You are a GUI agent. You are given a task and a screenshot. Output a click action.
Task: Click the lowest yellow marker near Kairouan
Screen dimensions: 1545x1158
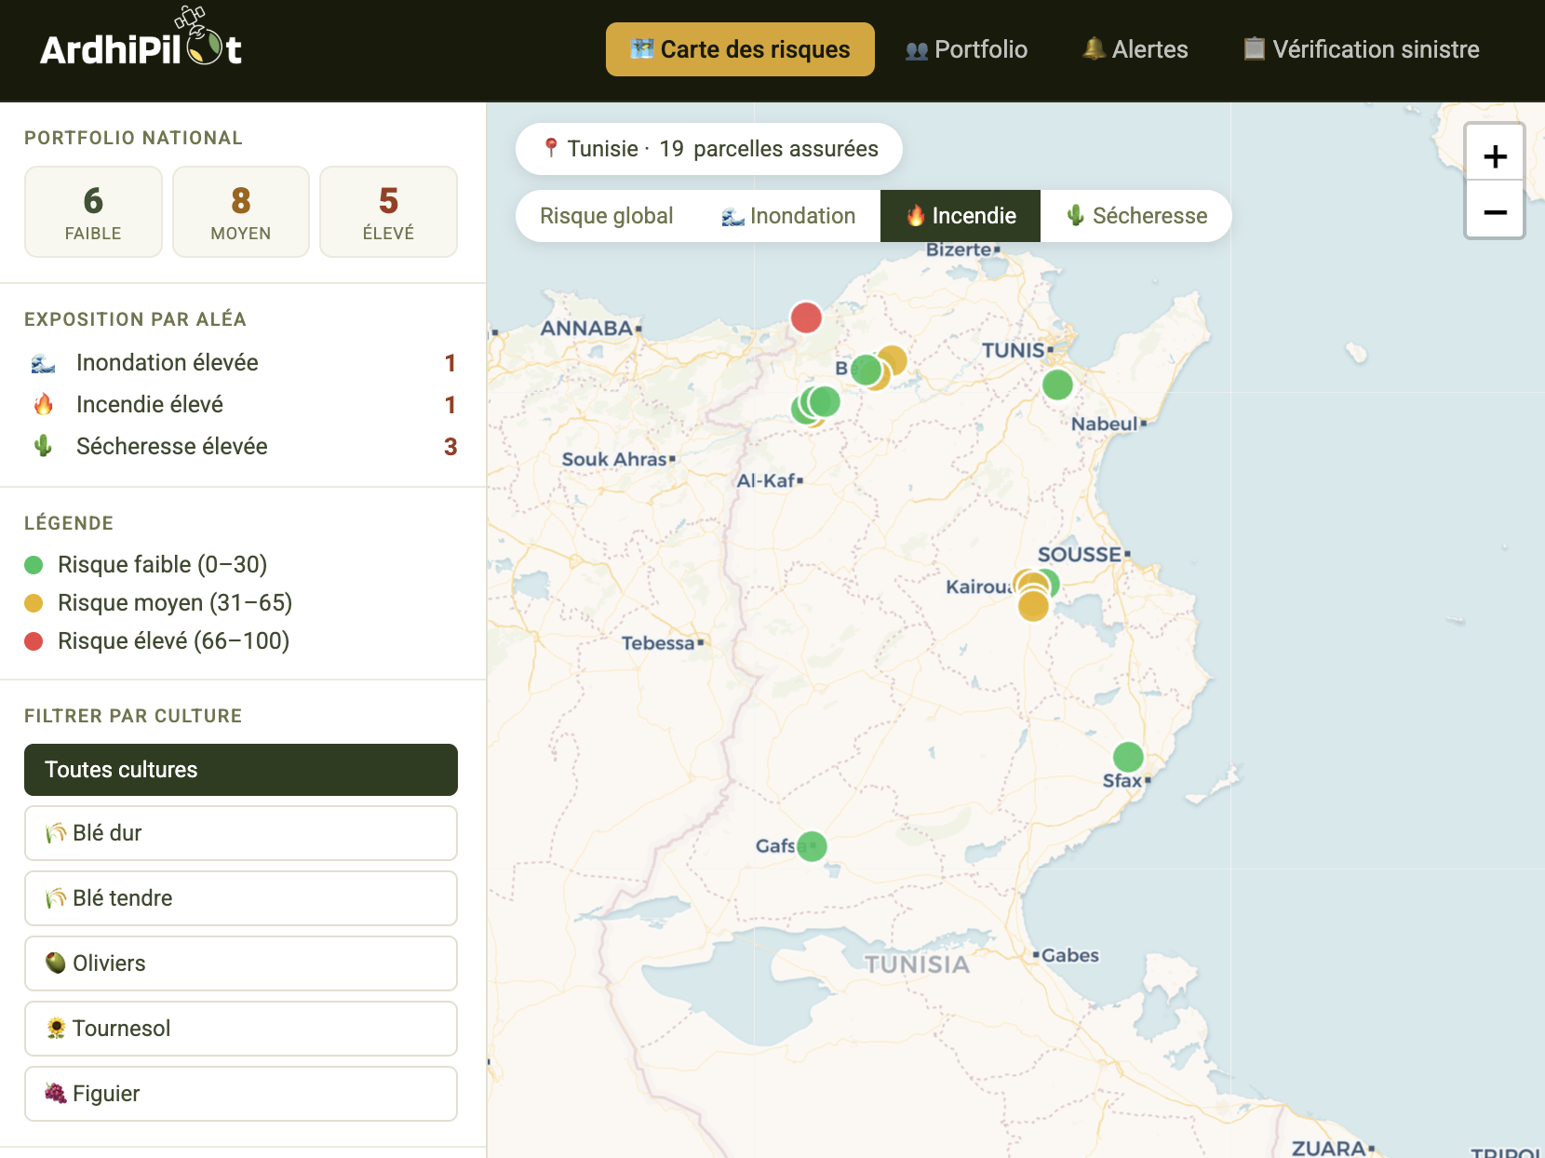coord(1033,606)
